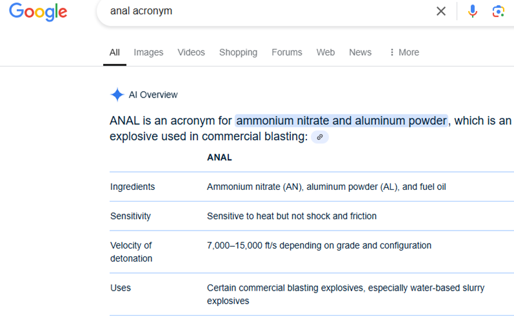Image resolution: width=514 pixels, height=319 pixels.
Task: Click highlighted ammonium nitrate and aluminum powder text
Action: 341,121
